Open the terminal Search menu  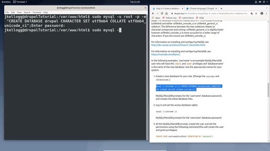pyautogui.click(x=27, y=12)
